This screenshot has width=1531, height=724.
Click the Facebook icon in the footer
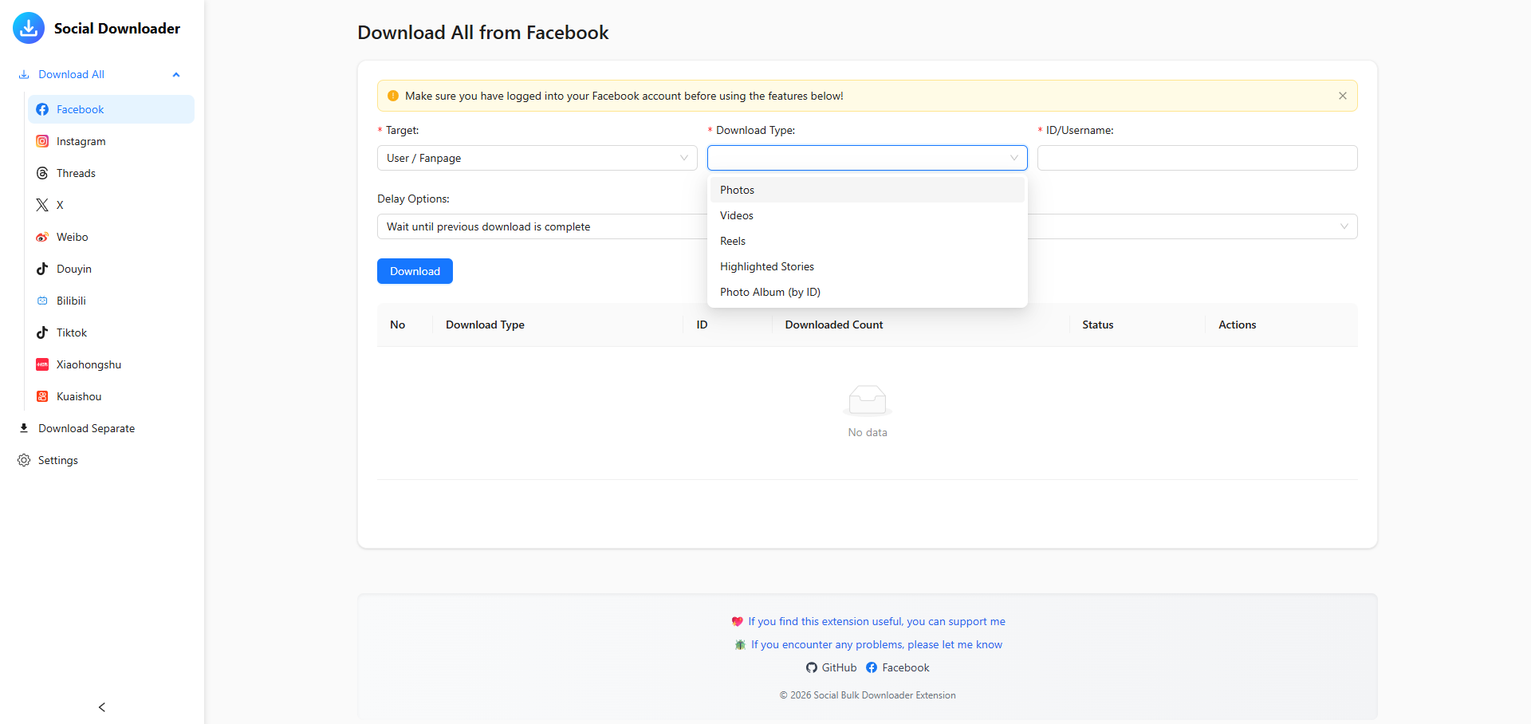[x=872, y=667]
